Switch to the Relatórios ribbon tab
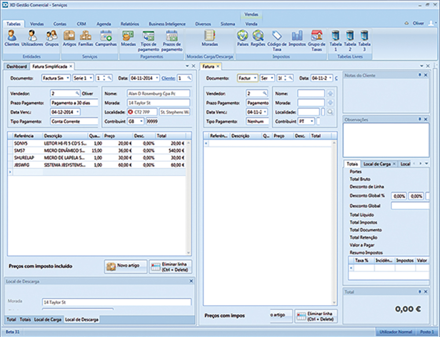 (x=129, y=24)
